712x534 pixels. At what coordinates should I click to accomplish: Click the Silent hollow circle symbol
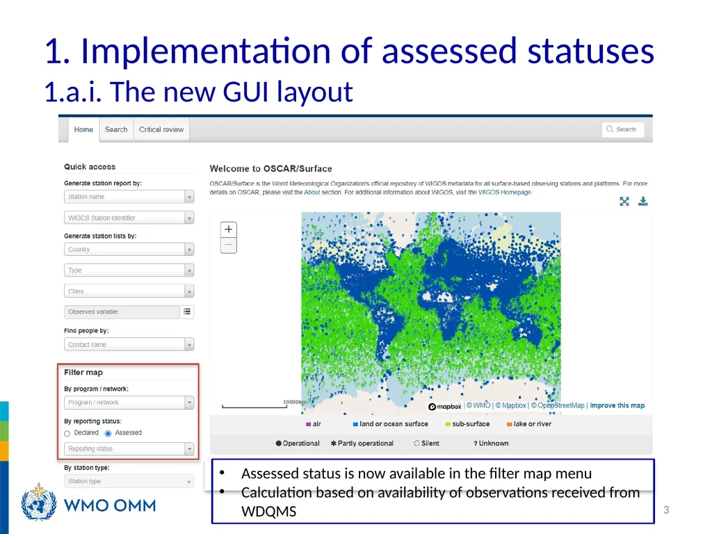417,443
